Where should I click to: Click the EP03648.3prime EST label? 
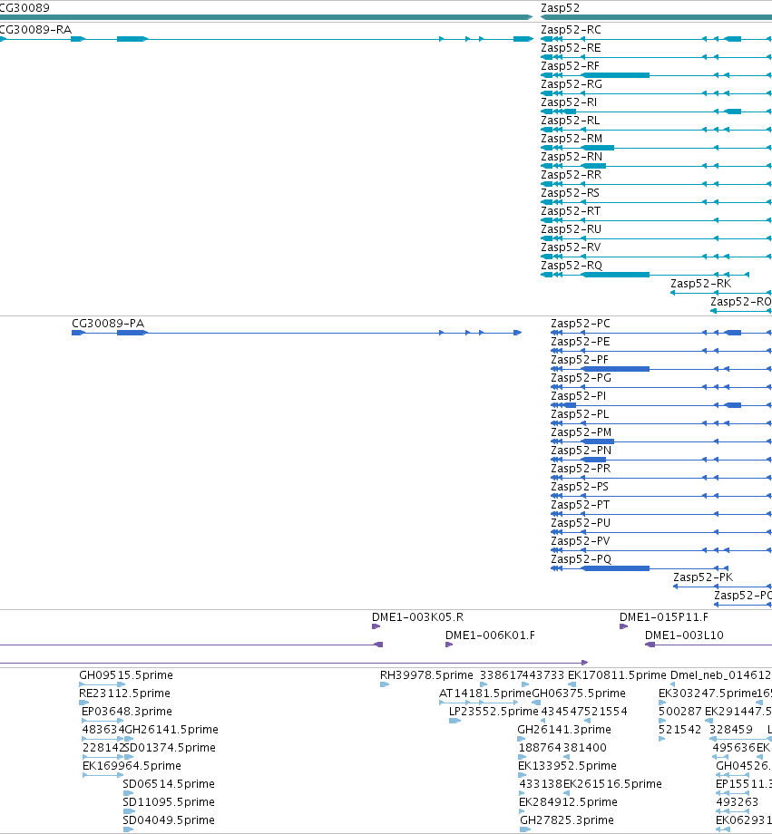(127, 711)
